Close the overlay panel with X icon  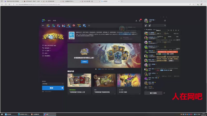click(x=178, y=30)
